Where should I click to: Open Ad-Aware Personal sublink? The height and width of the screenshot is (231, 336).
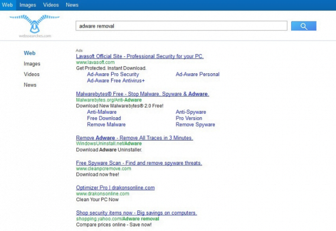[197, 74]
